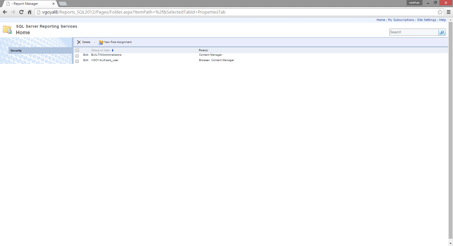The width and height of the screenshot is (453, 246).
Task: Open the browser home page icon
Action: coord(29,12)
